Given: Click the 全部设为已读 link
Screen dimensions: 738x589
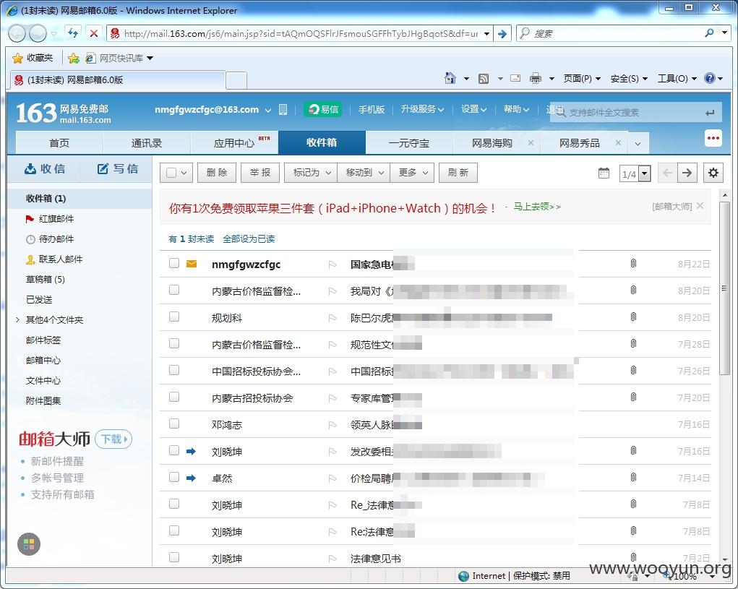Looking at the screenshot, I should [249, 239].
